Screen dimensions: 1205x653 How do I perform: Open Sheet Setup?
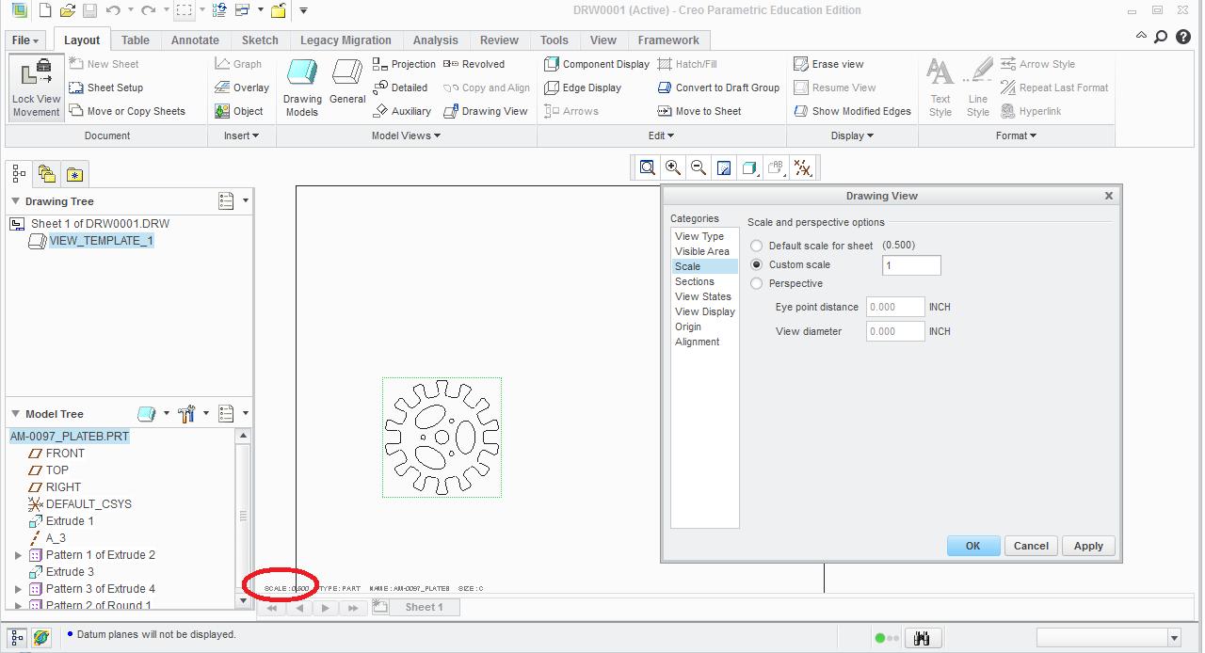[x=106, y=88]
